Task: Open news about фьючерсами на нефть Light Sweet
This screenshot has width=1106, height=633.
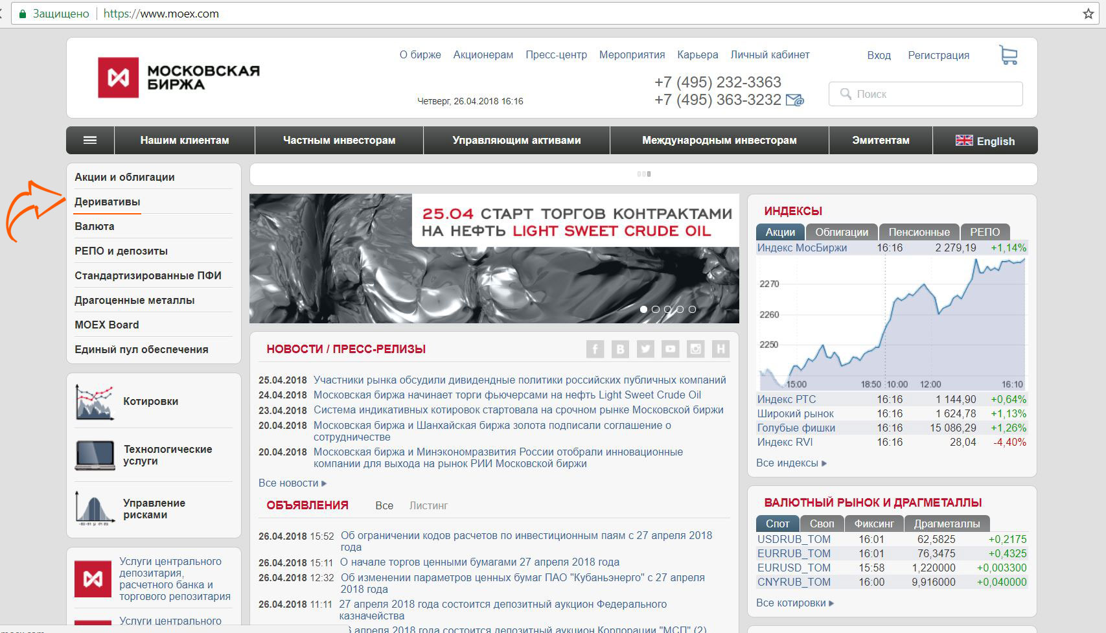Action: point(507,395)
